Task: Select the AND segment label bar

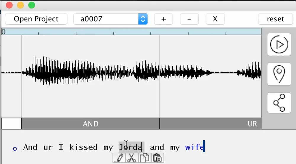Action: [x=91, y=124]
